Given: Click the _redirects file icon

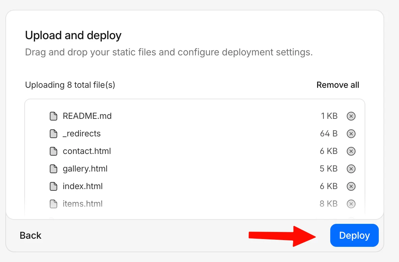Looking at the screenshot, I should tap(54, 133).
